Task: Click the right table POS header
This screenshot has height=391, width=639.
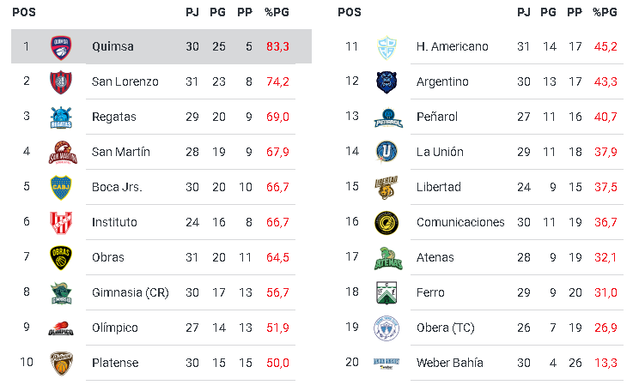Action: pyautogui.click(x=350, y=12)
